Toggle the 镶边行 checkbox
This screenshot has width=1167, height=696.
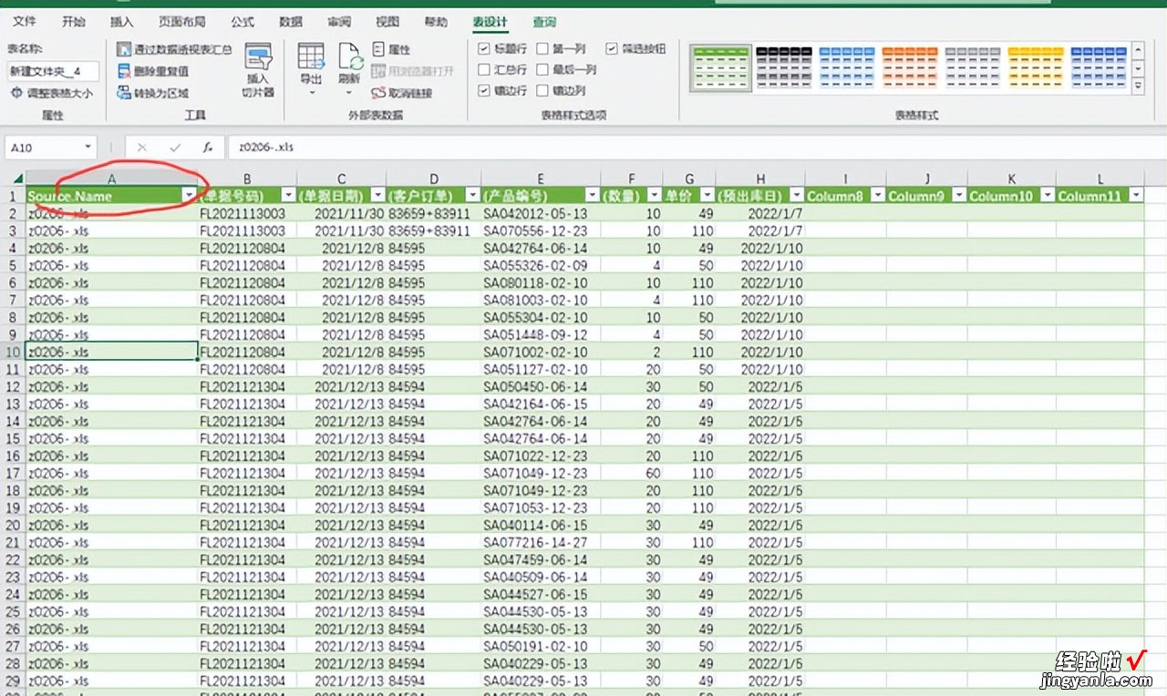(485, 90)
